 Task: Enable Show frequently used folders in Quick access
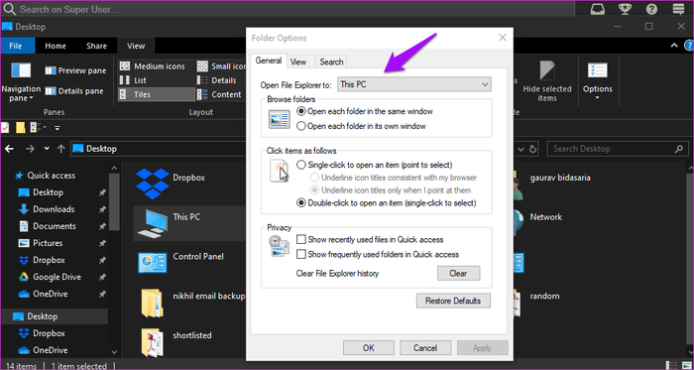378,255
